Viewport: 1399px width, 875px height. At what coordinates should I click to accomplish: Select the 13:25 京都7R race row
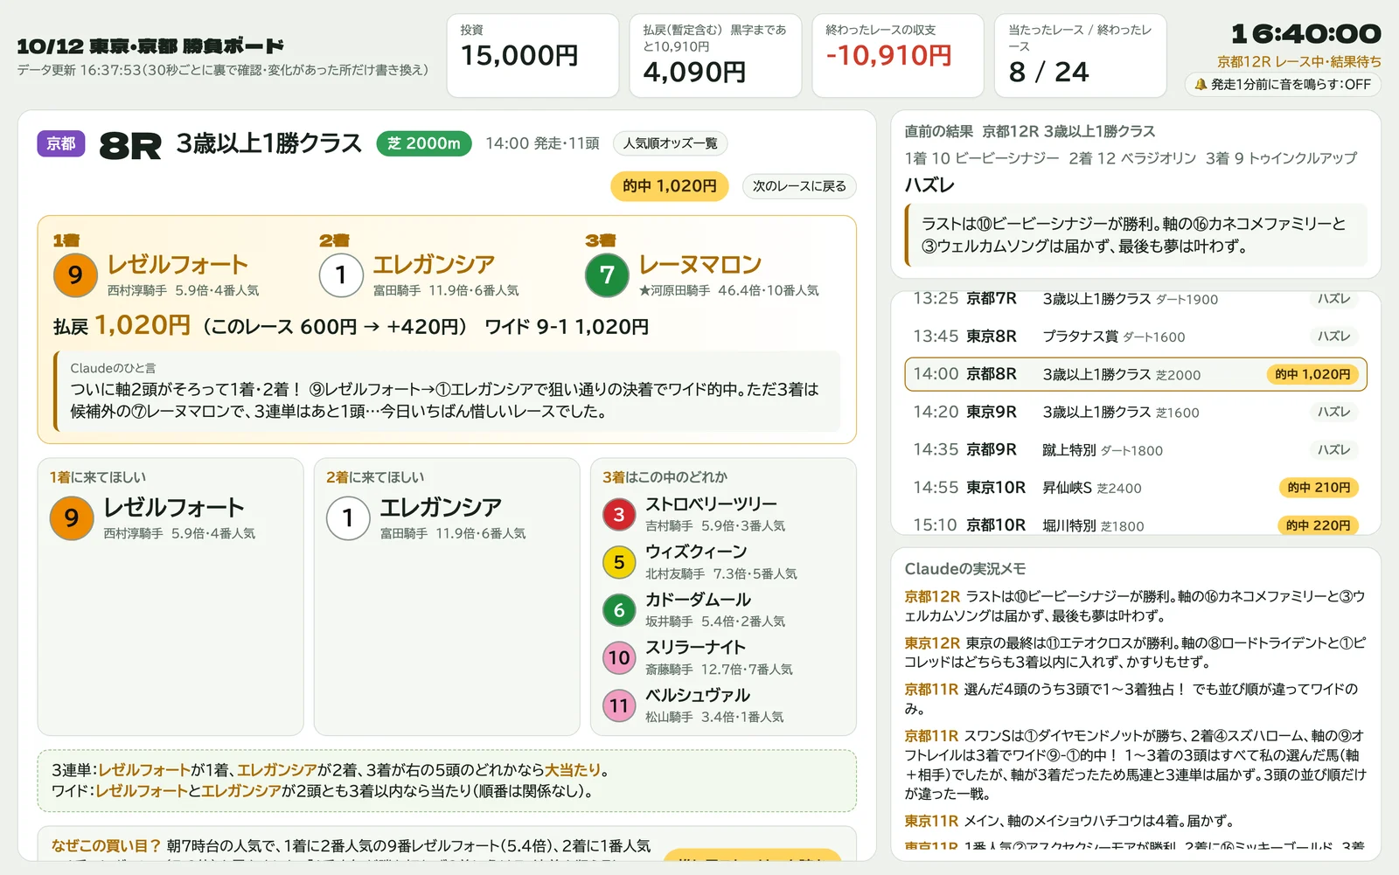tap(1135, 299)
